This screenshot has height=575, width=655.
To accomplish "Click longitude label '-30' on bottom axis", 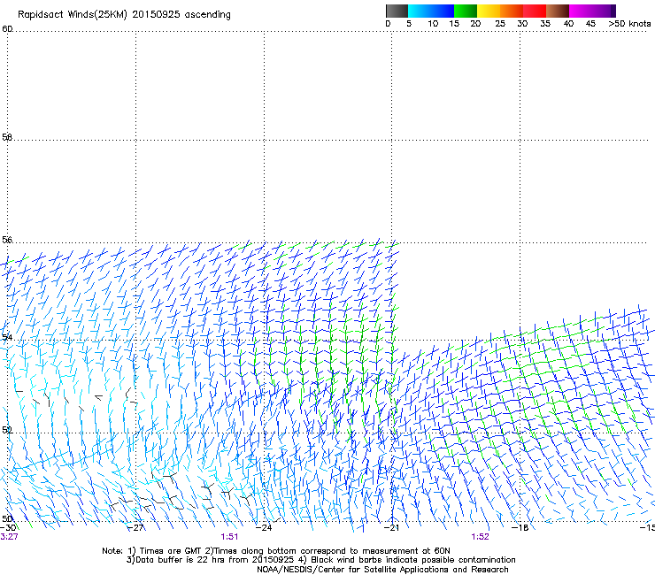I will 8,527.
